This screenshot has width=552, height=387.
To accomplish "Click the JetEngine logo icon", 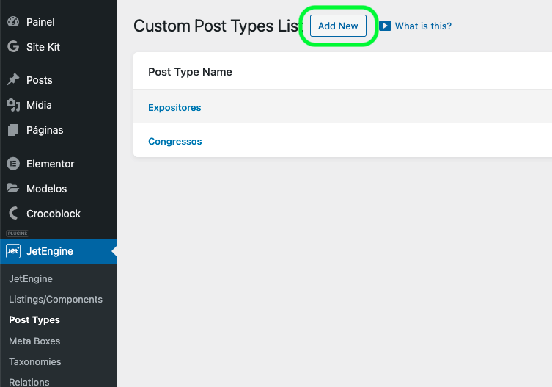I will pos(13,251).
